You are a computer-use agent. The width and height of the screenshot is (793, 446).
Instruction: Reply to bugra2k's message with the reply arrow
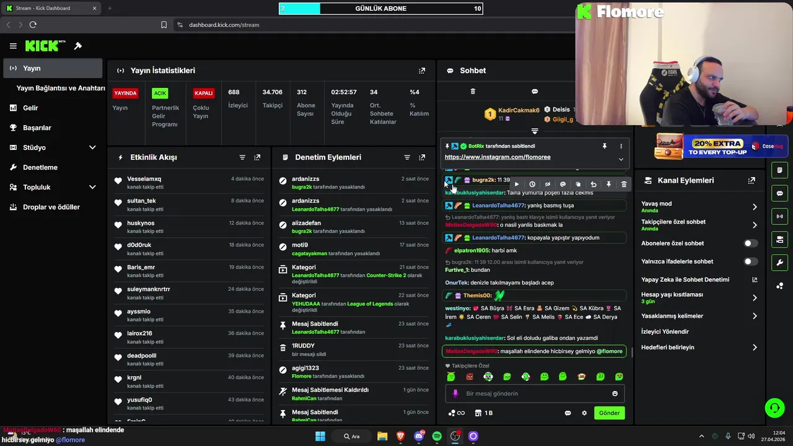click(x=594, y=184)
